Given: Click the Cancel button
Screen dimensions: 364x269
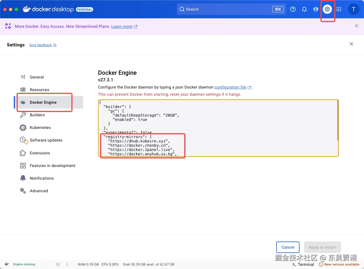Looking at the screenshot, I should click(x=288, y=247).
